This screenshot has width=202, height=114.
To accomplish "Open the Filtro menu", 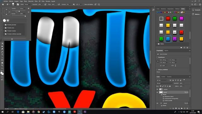I will coord(36,1).
